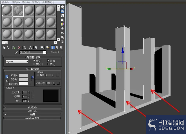Open the 选项(O) menu
186x134 pixels.
36,2
